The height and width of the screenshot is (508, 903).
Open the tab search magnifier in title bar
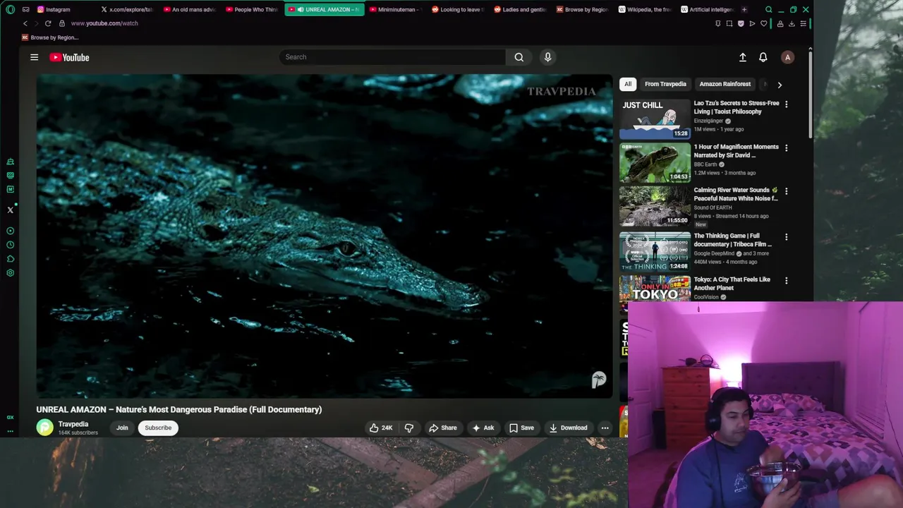[768, 9]
